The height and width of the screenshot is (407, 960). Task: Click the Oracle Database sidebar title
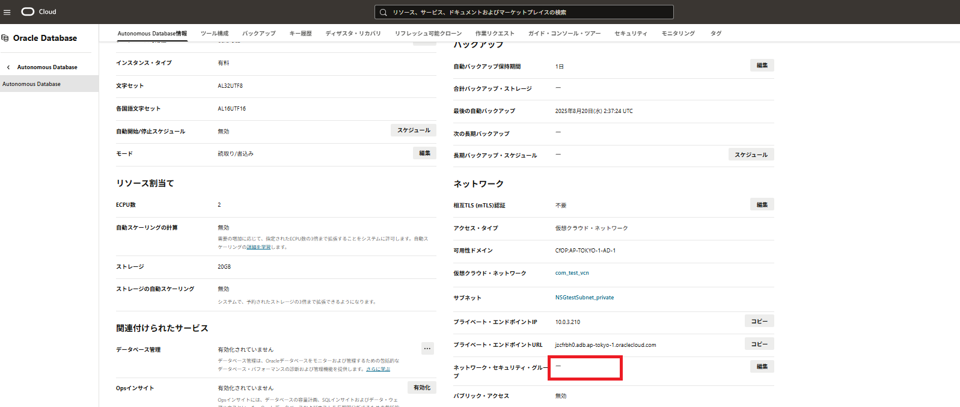point(45,38)
